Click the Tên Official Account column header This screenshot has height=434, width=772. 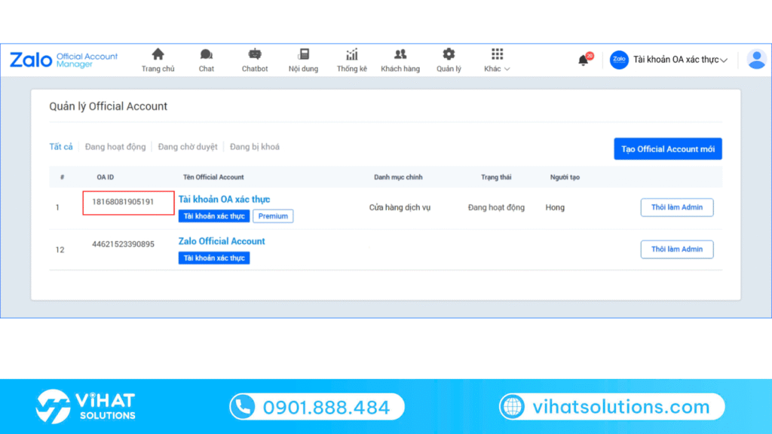[x=213, y=177]
